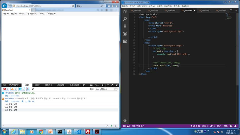The width and height of the screenshot is (240, 135).
Task: Toggle the error messages filter showing 0
Action: (6, 89)
